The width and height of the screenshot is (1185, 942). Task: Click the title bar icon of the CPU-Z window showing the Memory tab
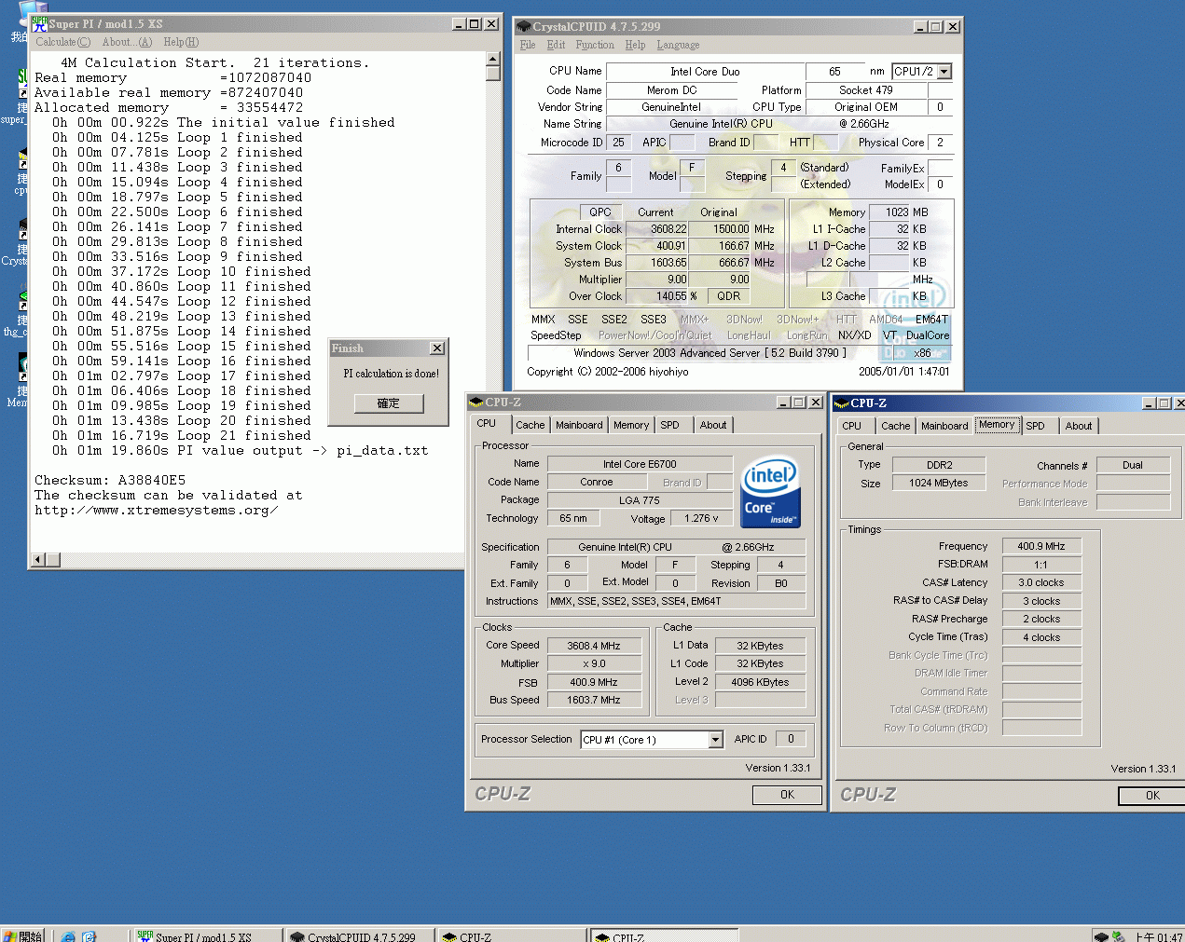842,403
